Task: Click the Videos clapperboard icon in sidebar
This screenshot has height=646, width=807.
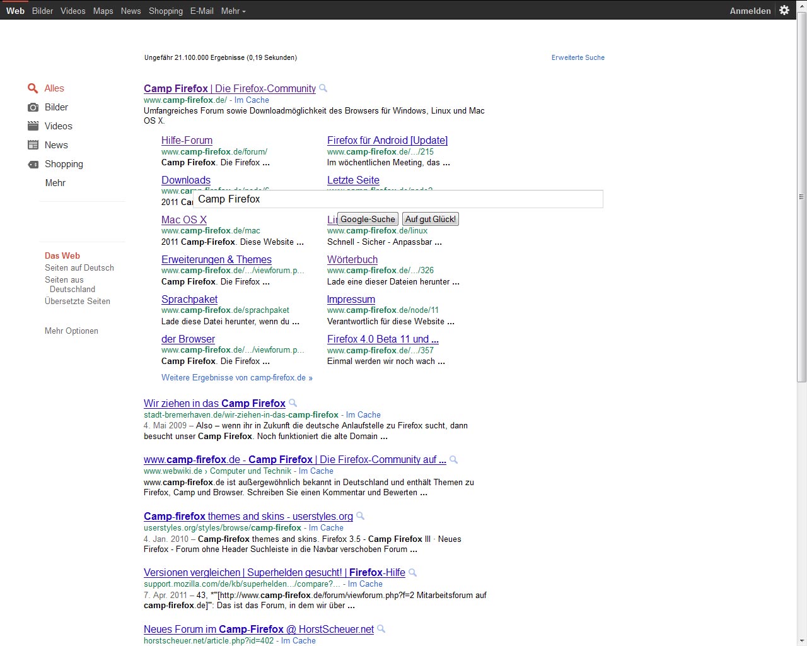Action: coord(33,126)
